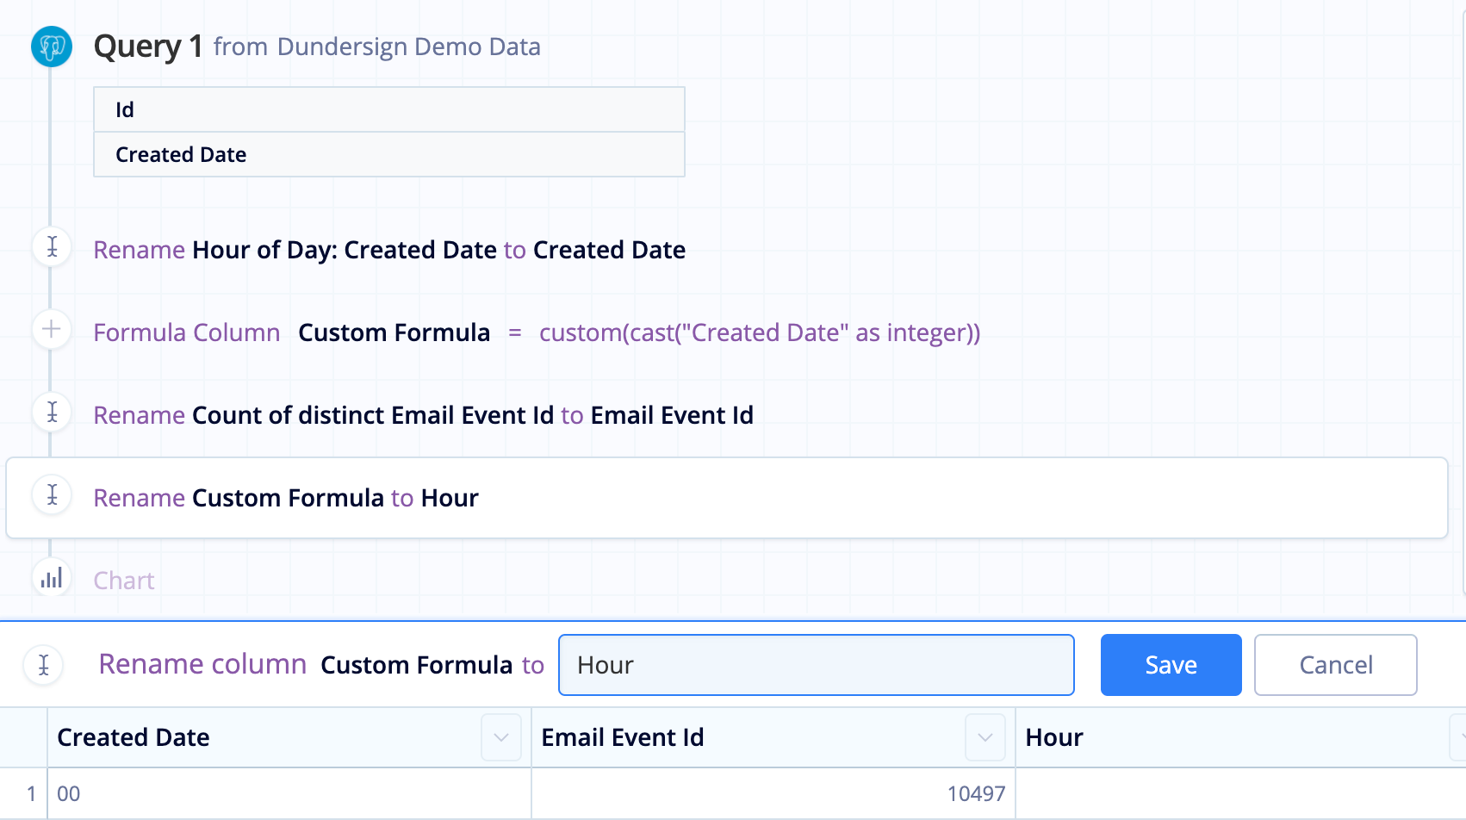The width and height of the screenshot is (1466, 820).
Task: Open Email Event Id column header dropdown
Action: pos(985,737)
